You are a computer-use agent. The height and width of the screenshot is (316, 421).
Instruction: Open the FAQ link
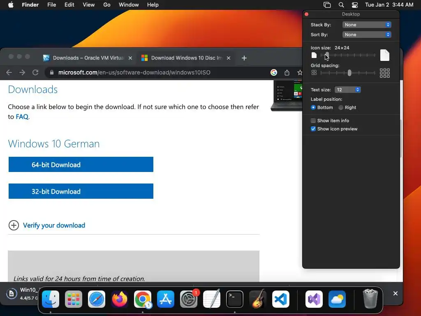click(22, 117)
